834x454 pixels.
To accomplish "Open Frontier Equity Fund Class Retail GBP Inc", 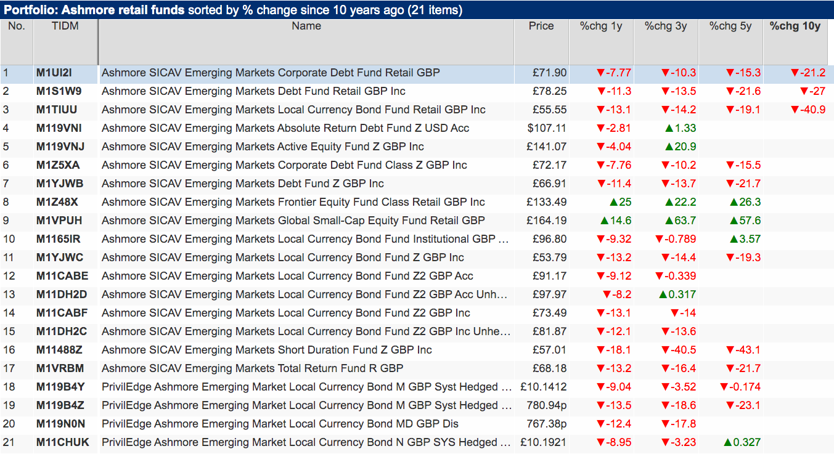I will pyautogui.click(x=293, y=202).
